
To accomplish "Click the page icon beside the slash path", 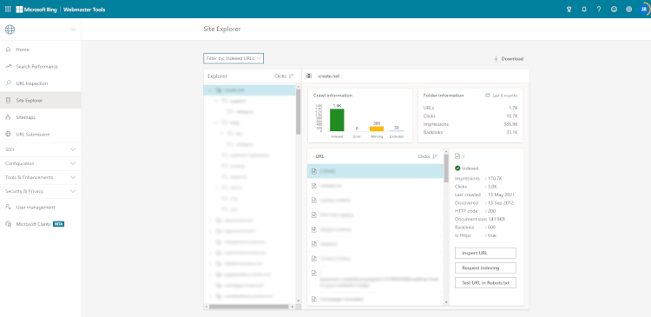I will coord(457,156).
